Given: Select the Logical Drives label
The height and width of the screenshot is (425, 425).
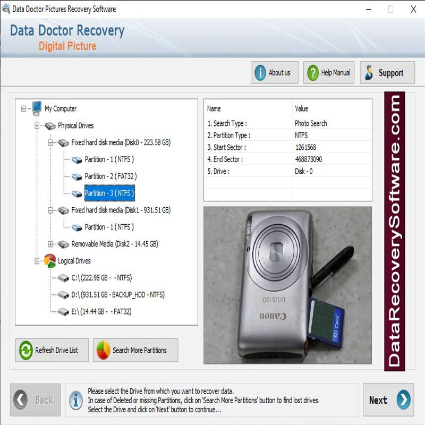Looking at the screenshot, I should (74, 261).
